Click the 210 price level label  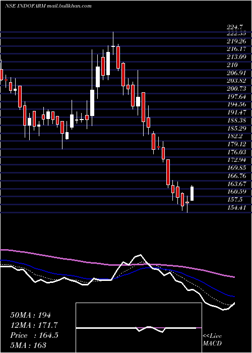coord(232,65)
